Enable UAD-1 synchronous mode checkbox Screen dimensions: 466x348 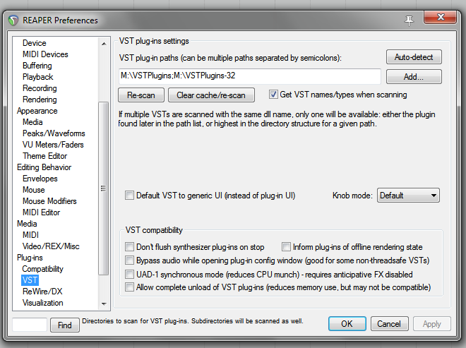(129, 274)
